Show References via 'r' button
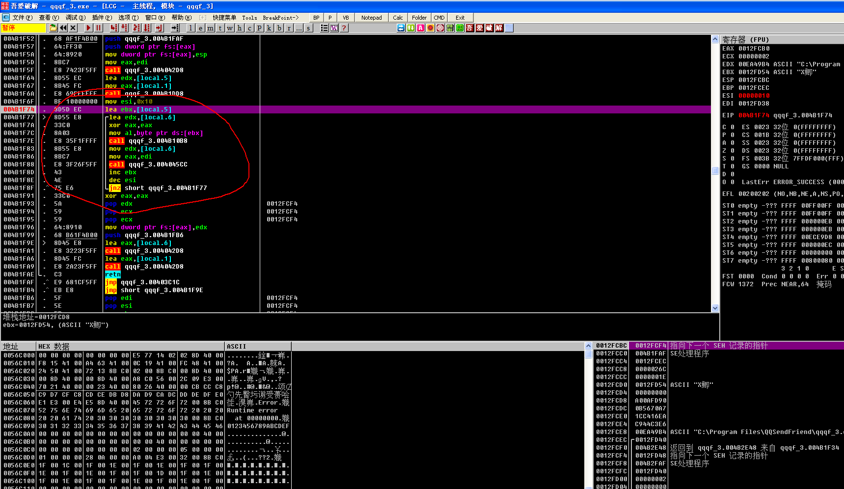Image resolution: width=844 pixels, height=489 pixels. [x=289, y=28]
